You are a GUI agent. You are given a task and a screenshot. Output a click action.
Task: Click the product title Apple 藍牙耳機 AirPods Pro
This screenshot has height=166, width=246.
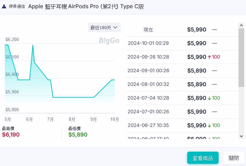click(86, 7)
